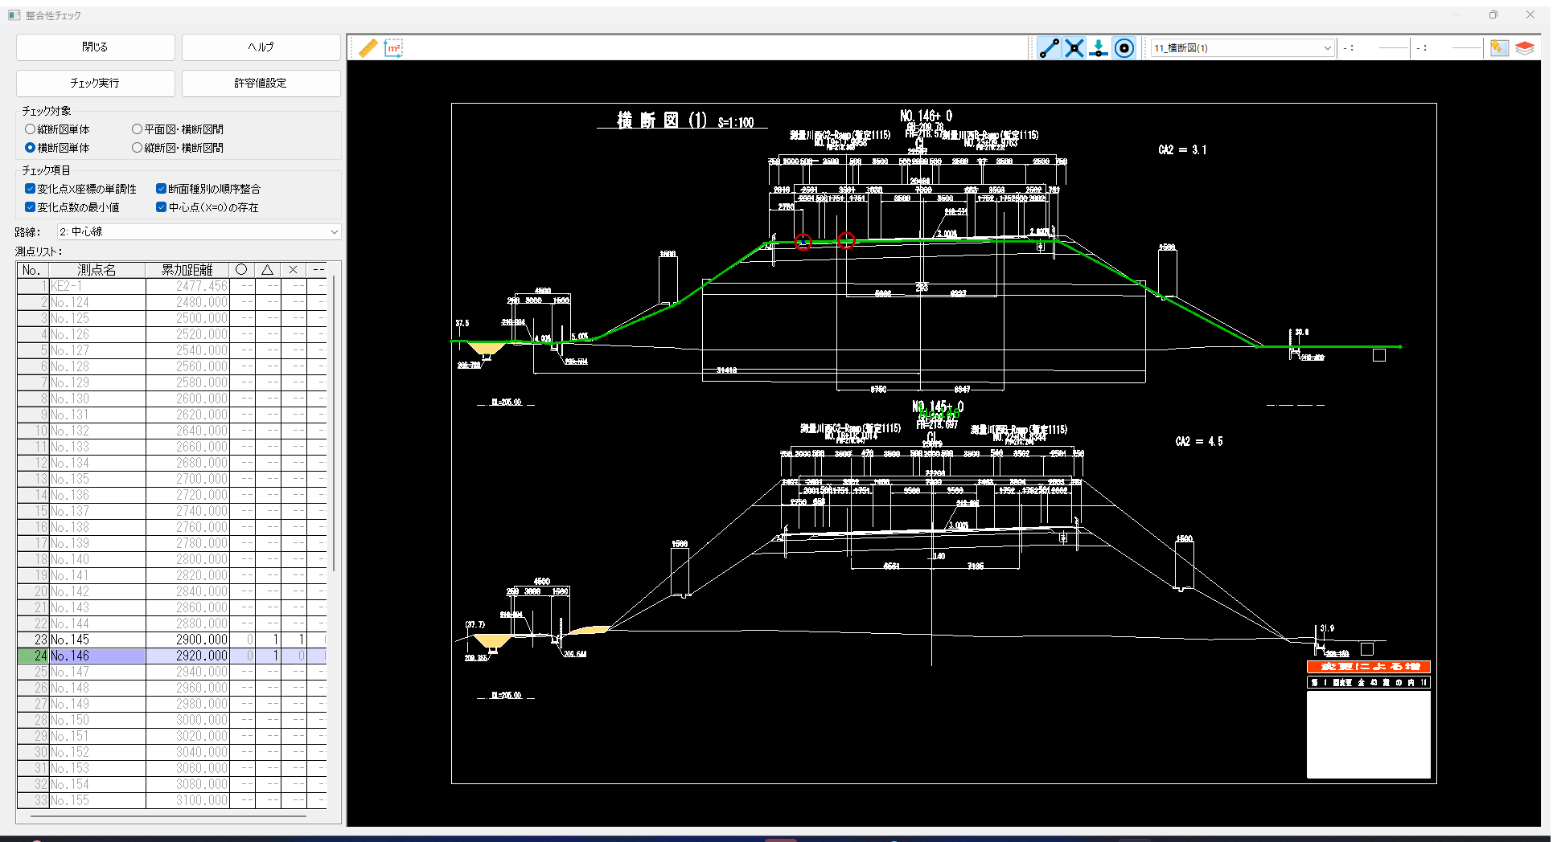Viewport: 1557px width, 842px height.
Task: Uncheck 断面種別の順序整合 checkbox
Action: (208, 189)
